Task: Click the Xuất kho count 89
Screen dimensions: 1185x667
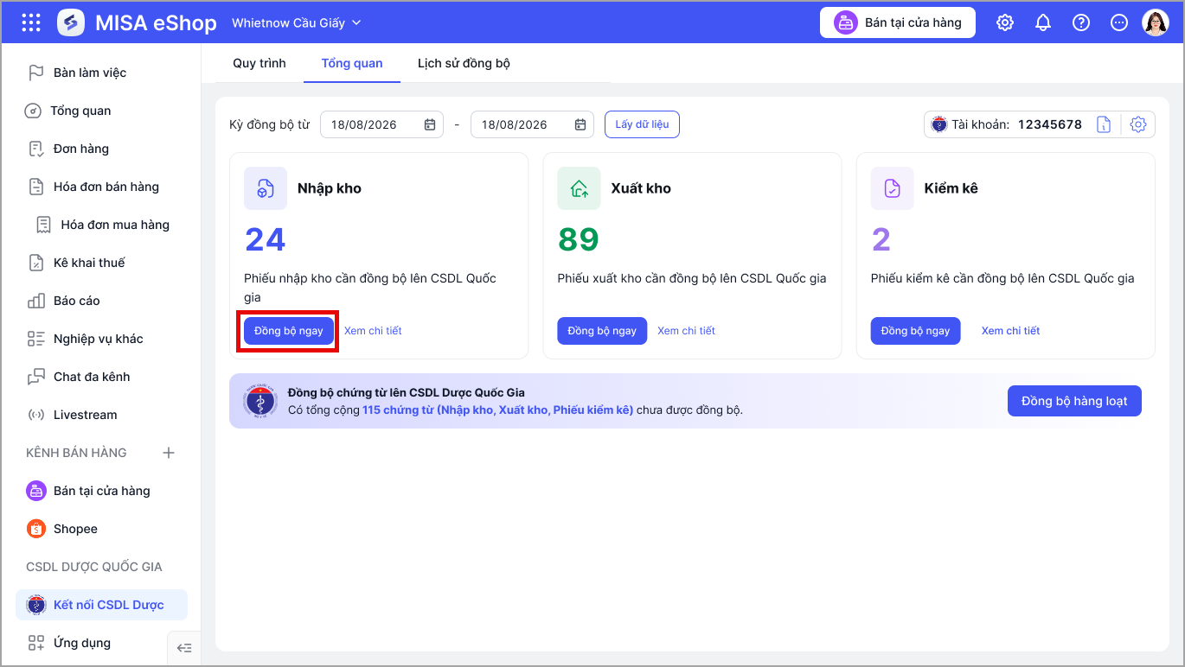Action: click(579, 239)
